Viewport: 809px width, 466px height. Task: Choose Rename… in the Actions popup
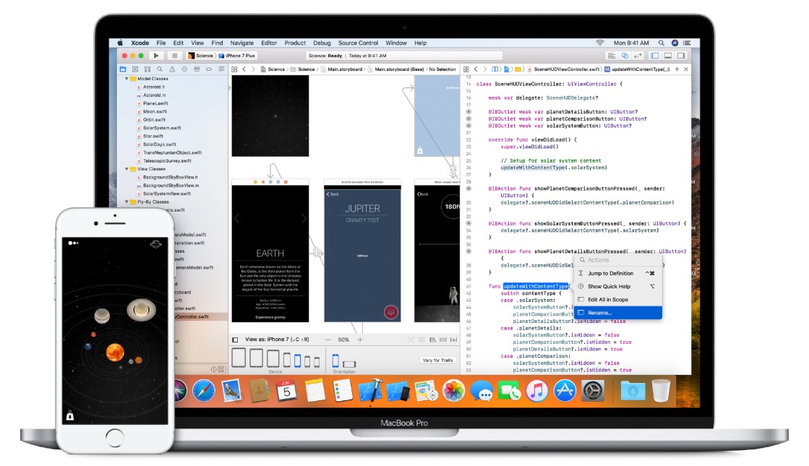pos(600,313)
